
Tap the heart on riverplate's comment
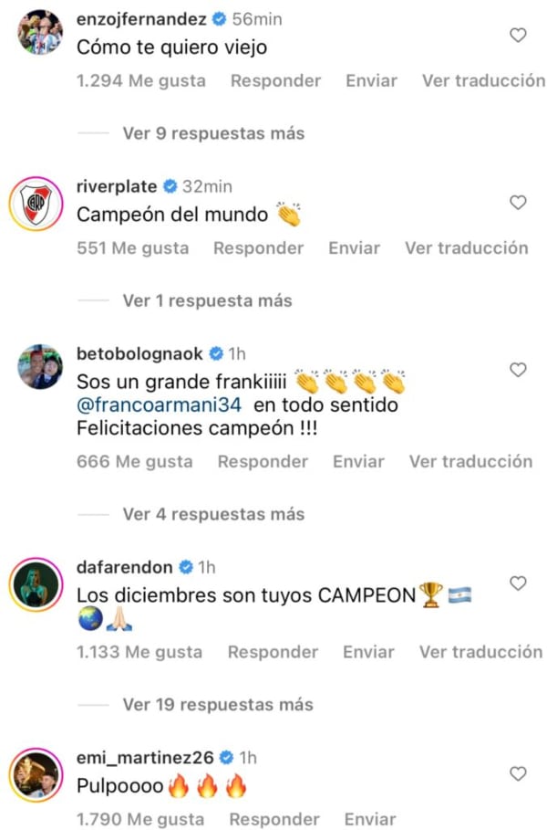(x=518, y=202)
